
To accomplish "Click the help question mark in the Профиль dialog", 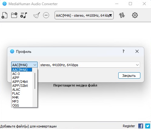I will [123, 51].
